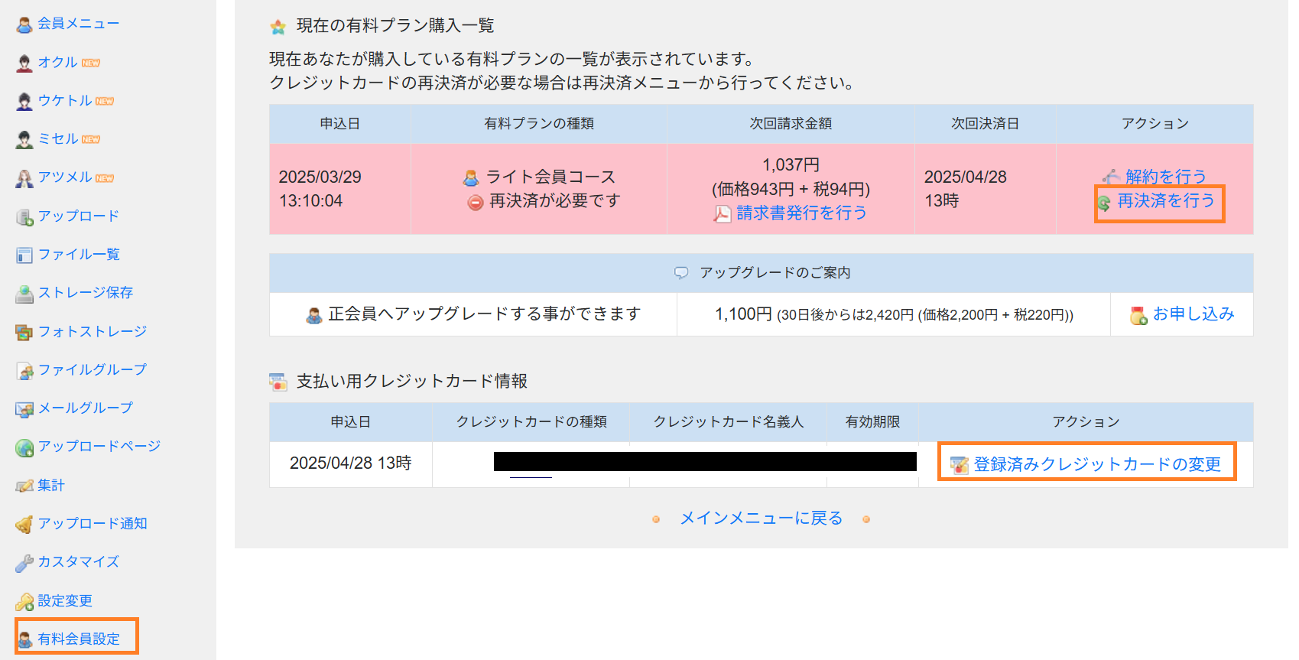
Task: Click the アップロードページ globe icon
Action: 24,447
